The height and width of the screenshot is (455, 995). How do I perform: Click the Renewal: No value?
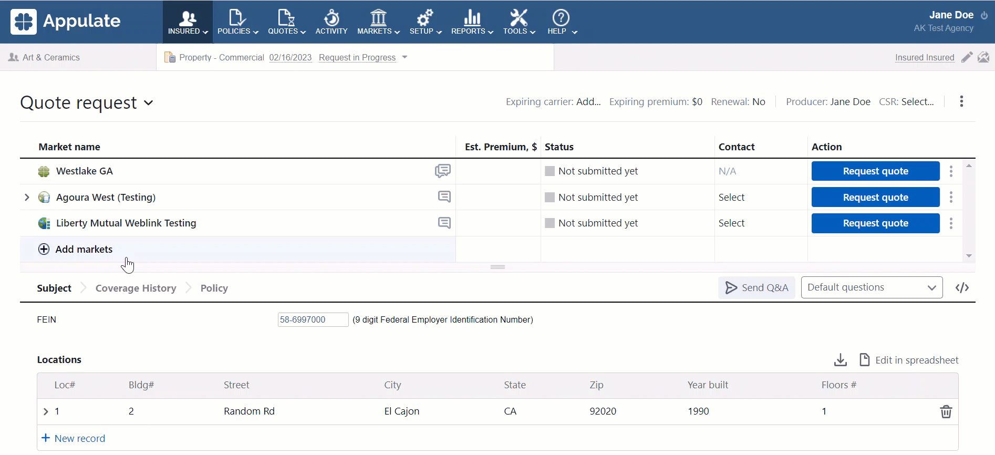tap(759, 101)
